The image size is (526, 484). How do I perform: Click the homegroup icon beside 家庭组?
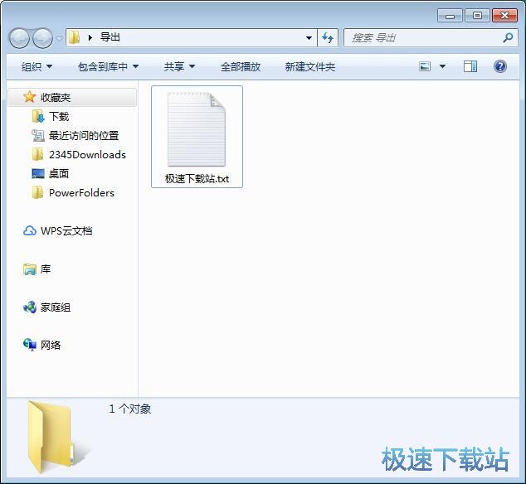point(30,307)
